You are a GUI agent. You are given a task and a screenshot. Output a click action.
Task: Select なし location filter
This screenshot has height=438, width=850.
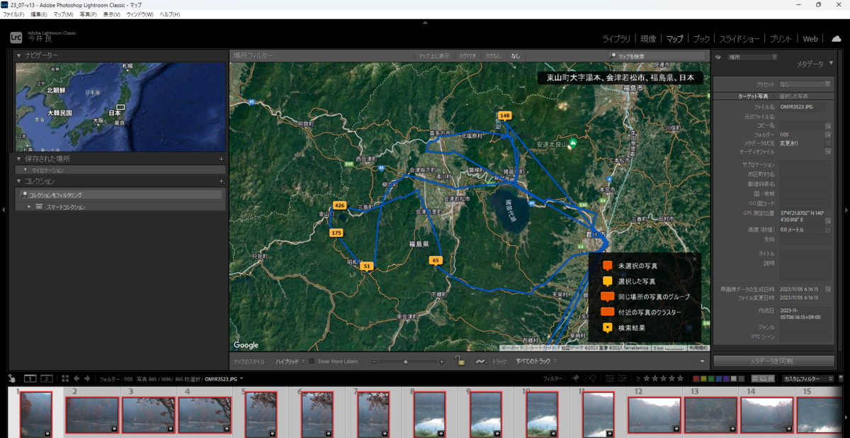(515, 56)
